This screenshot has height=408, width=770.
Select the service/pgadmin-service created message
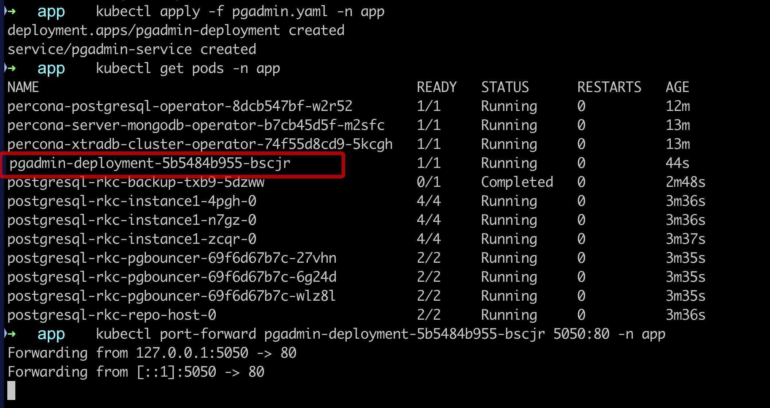coord(131,49)
